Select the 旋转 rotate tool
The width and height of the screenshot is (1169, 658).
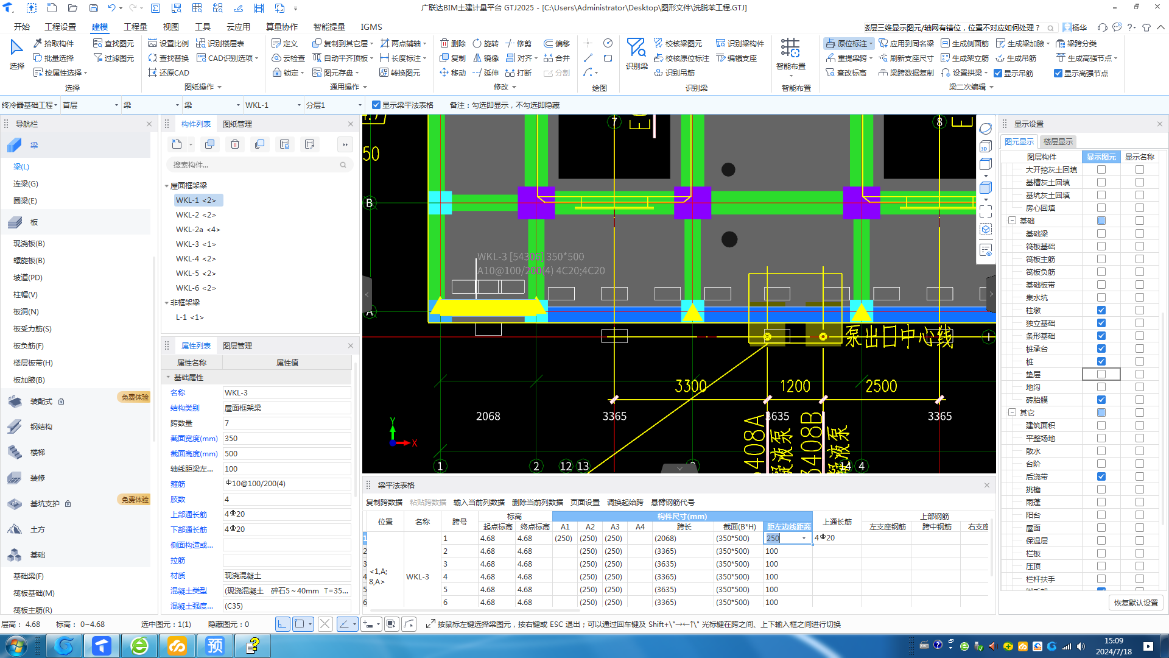[x=485, y=43]
